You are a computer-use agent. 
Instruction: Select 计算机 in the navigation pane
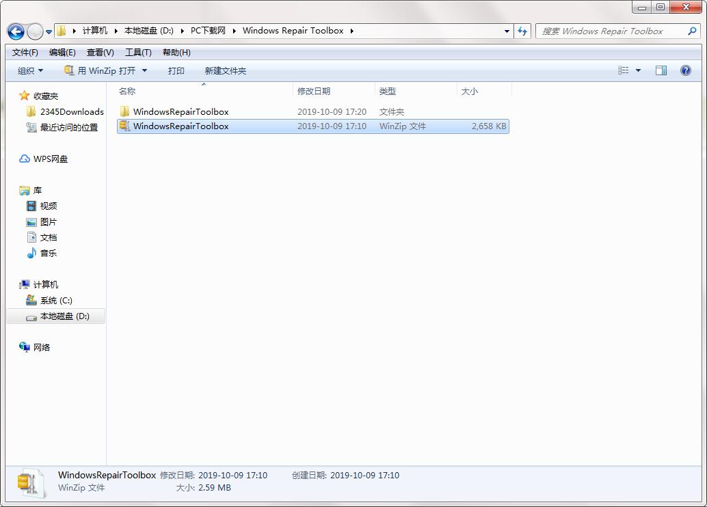46,284
